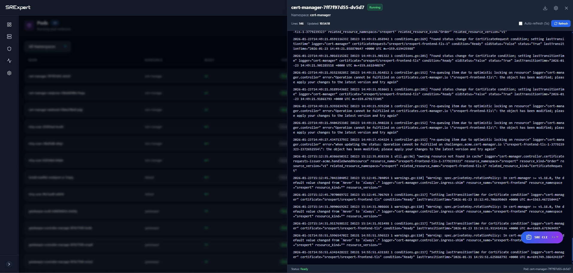Image resolution: width=573 pixels, height=273 pixels.
Task: Expand the collapsed left sidebar
Action: [x=9, y=264]
